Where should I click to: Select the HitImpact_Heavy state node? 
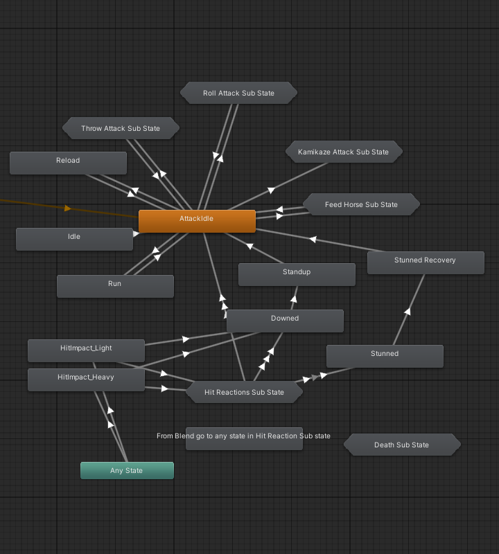tap(86, 379)
